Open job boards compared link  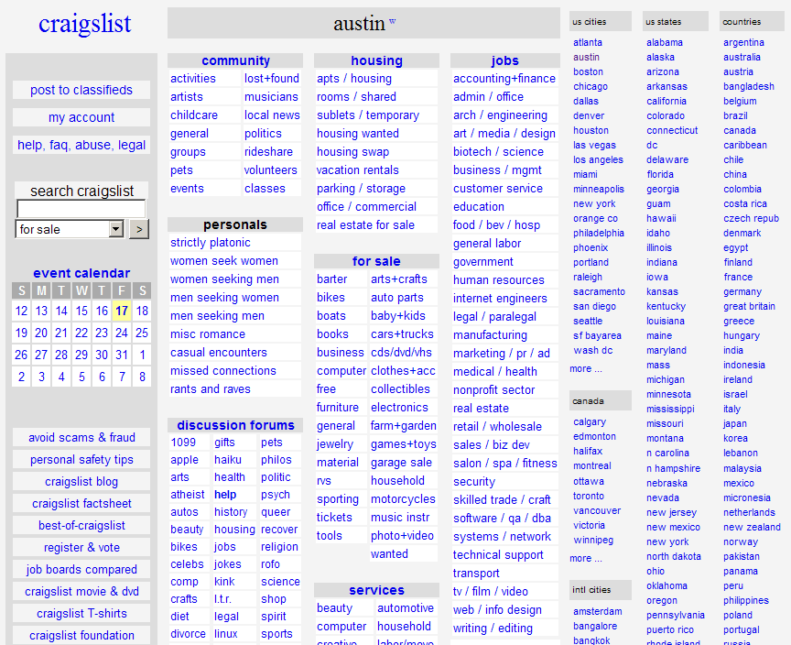(81, 569)
